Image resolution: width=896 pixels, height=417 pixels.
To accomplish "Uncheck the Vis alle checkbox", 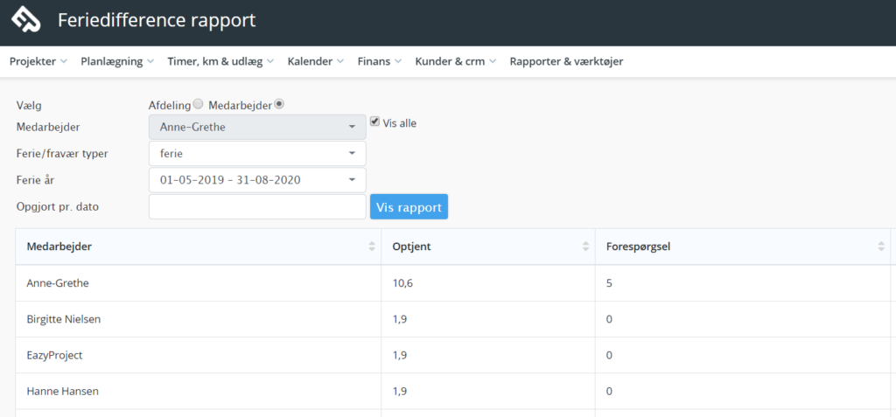I will [374, 122].
